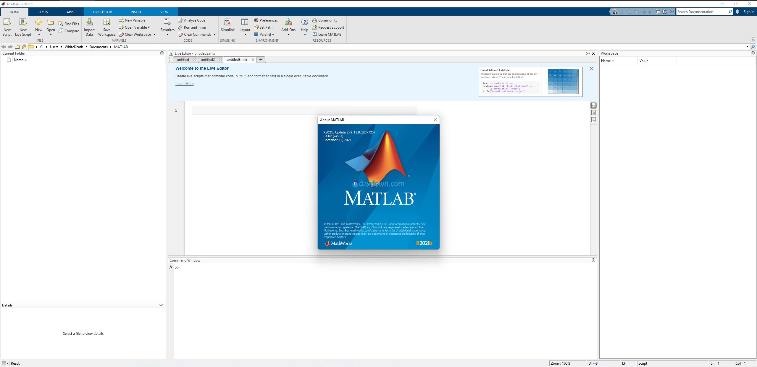This screenshot has height=367, width=757.
Task: Expand the Clear Commands dropdown
Action: 215,34
